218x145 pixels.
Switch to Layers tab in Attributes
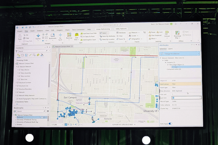pyautogui.click(x=170, y=49)
